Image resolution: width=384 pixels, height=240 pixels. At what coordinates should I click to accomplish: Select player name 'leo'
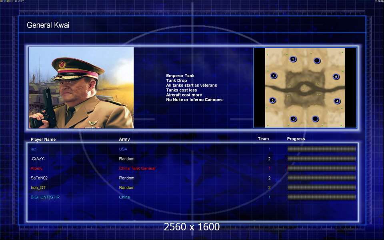tap(33, 149)
